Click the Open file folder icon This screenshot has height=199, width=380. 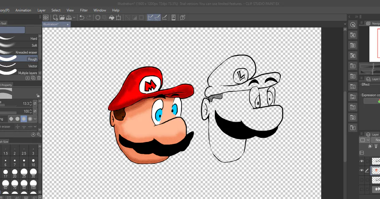(62, 17)
